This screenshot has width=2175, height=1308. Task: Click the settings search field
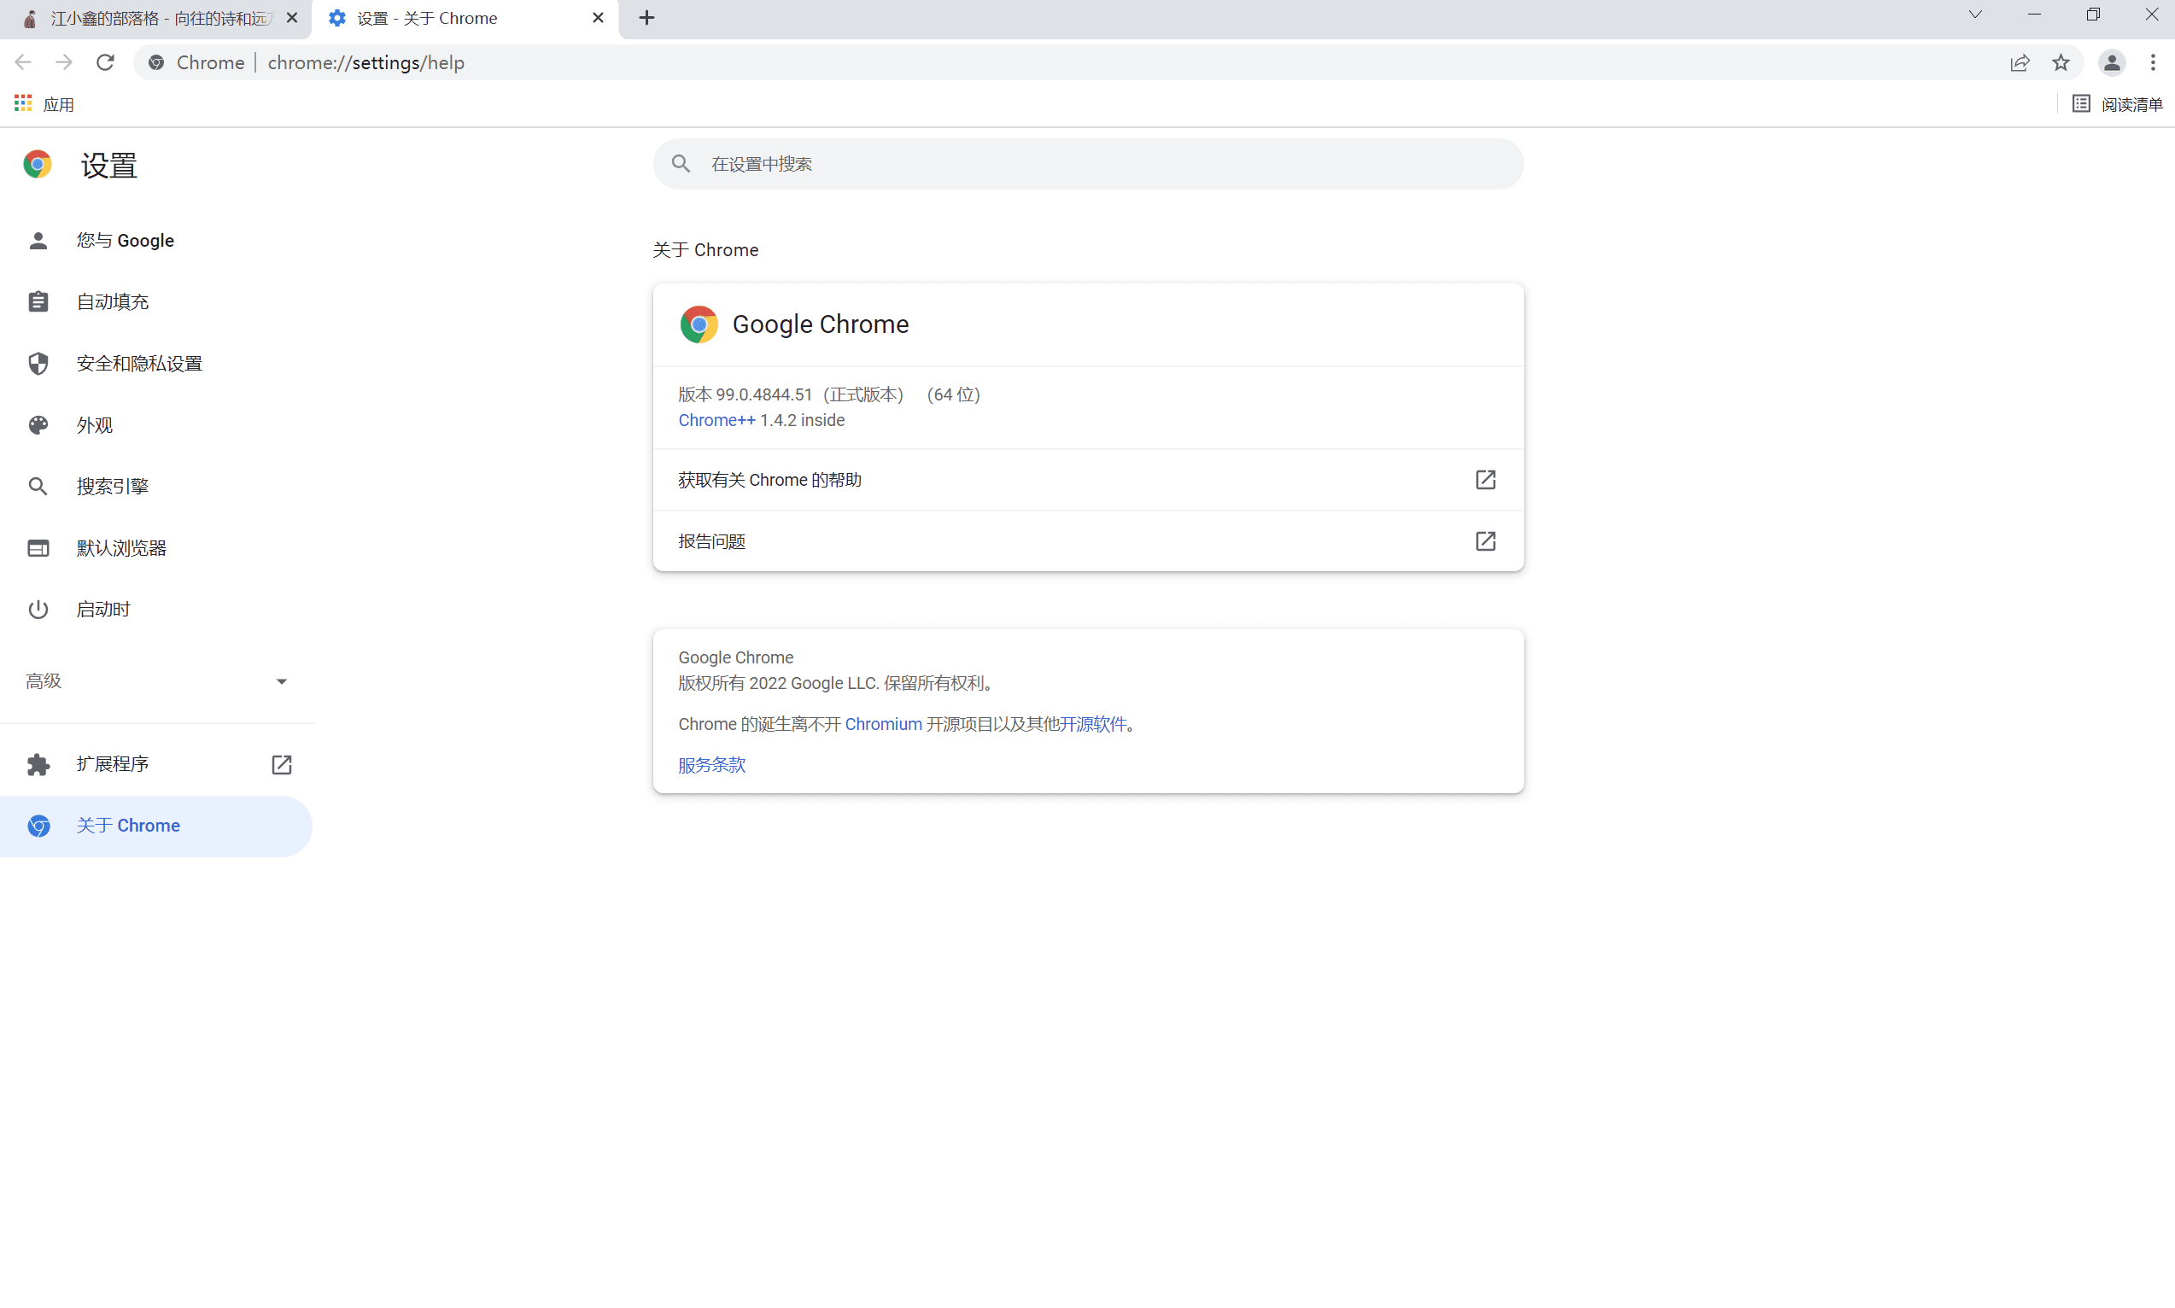[1088, 164]
